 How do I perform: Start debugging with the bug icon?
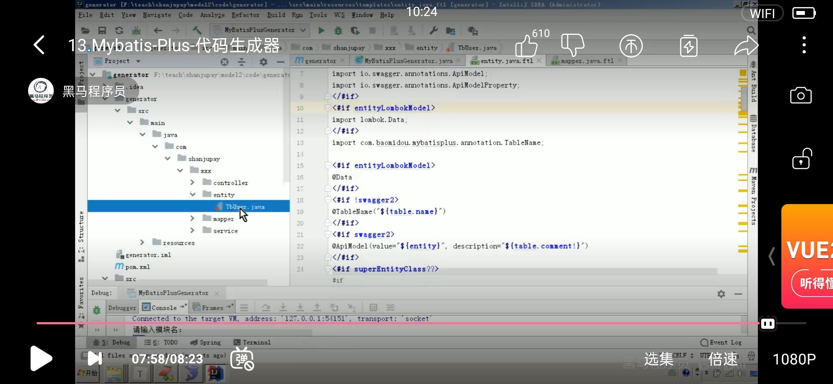[x=338, y=31]
